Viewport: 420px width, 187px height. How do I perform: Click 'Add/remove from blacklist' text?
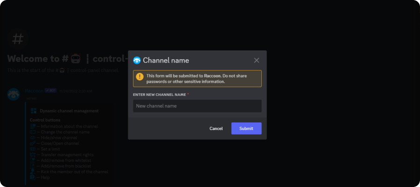click(66, 166)
